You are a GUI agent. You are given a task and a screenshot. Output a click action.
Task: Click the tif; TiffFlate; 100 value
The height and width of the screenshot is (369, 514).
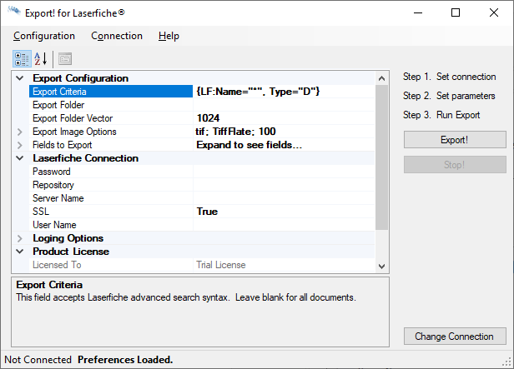tap(284, 132)
